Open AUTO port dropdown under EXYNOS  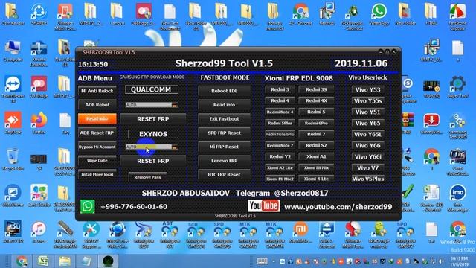(152, 147)
